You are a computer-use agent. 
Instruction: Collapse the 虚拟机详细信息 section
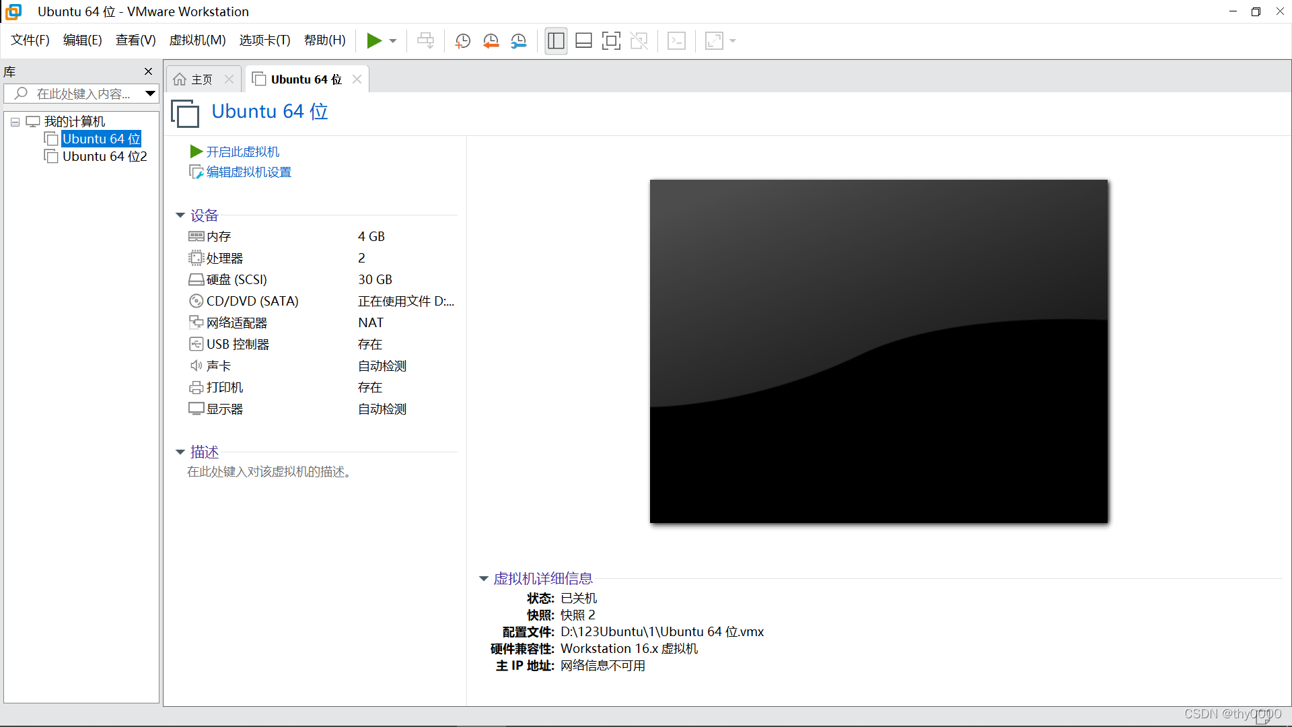[x=483, y=578]
